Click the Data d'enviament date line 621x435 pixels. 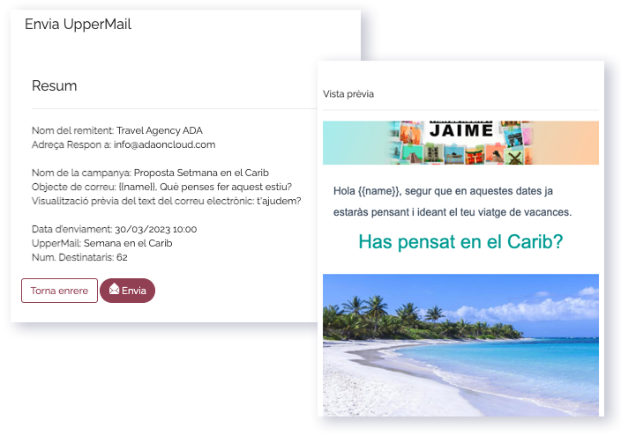click(x=114, y=229)
